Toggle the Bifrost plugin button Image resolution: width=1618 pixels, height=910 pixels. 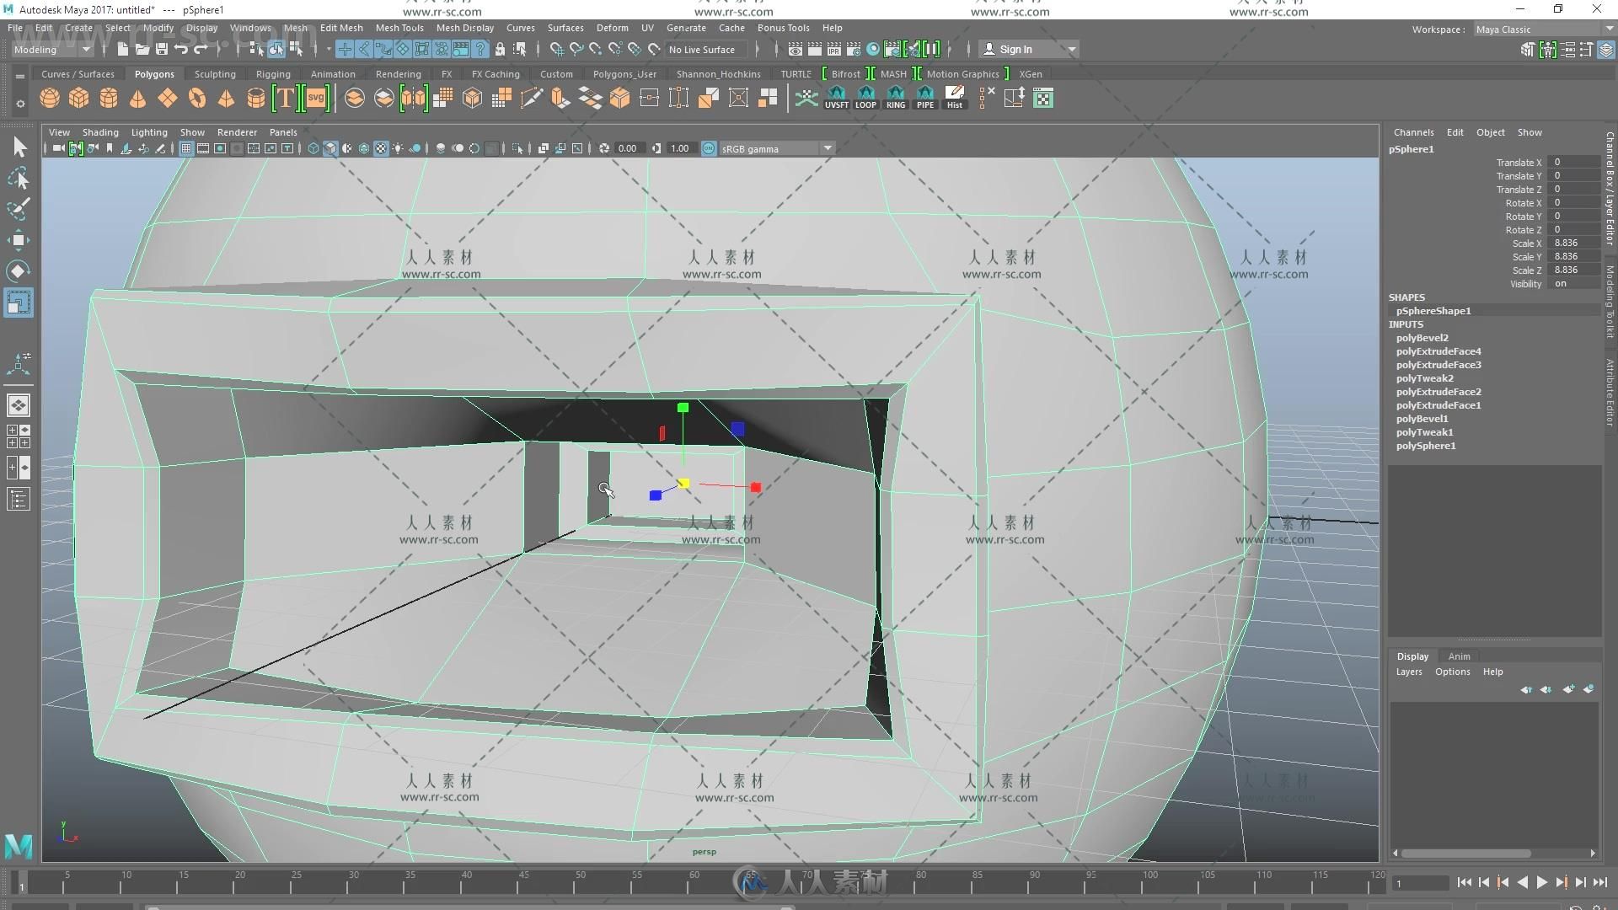[x=847, y=73]
